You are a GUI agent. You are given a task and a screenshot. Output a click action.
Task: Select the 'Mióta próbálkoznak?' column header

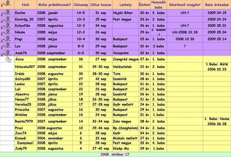(x=54, y=5)
